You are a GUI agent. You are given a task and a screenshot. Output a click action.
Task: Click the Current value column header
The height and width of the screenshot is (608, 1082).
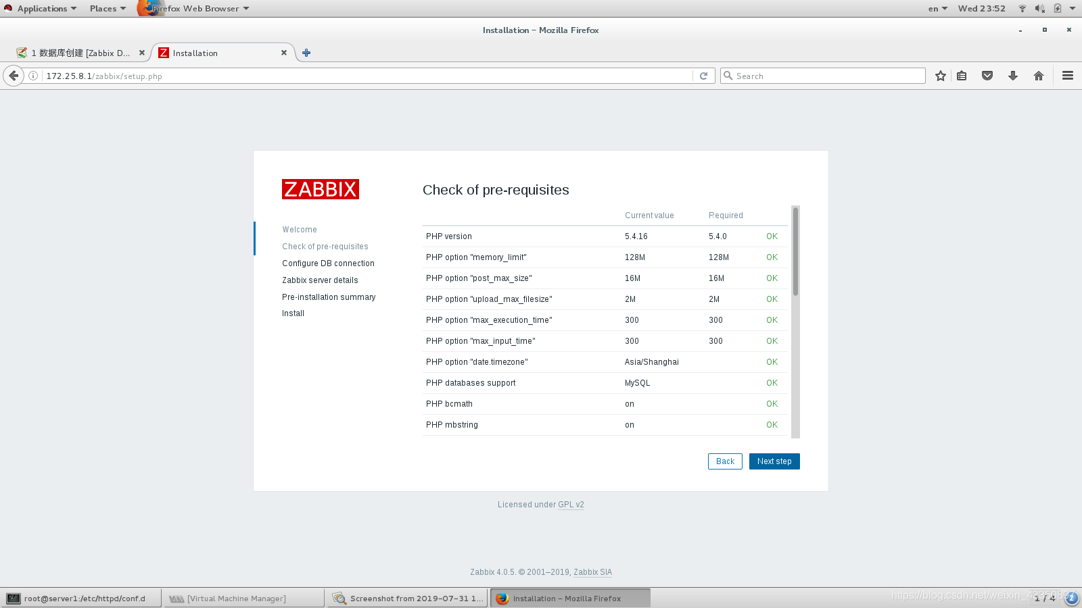click(649, 216)
